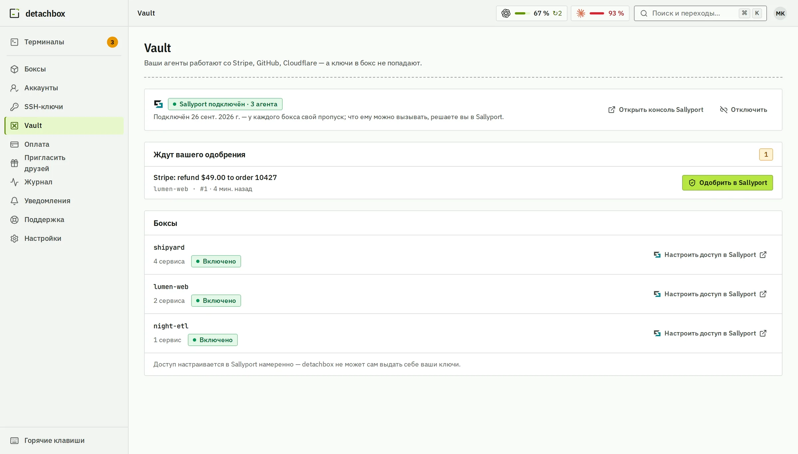Click the Включено status badge for night-etl

coord(213,340)
